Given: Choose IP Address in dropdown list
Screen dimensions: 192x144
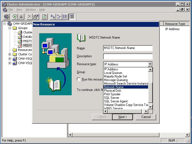Looking at the screenshot, I should [126, 69].
